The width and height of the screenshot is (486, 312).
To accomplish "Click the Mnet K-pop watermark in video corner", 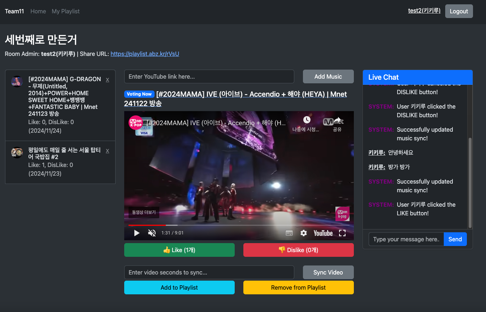I will coord(342,214).
